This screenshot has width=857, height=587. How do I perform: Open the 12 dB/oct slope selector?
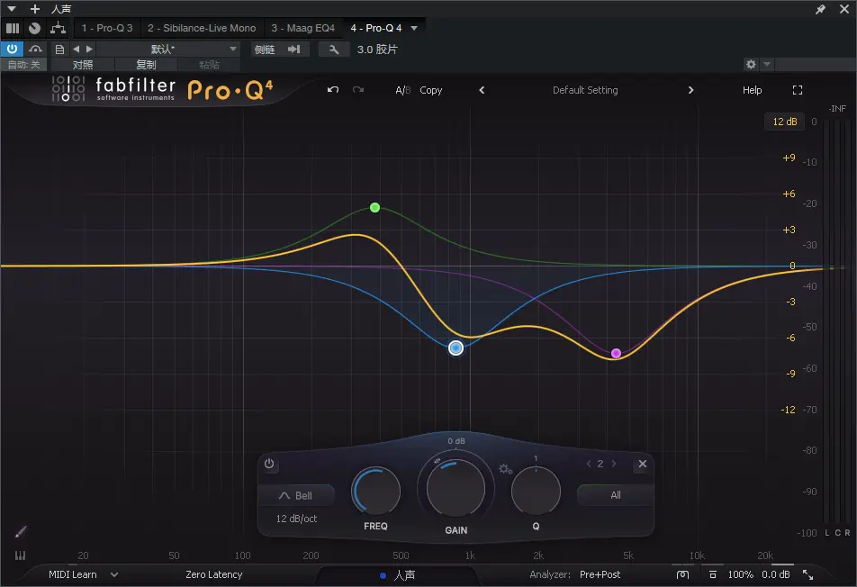295,519
